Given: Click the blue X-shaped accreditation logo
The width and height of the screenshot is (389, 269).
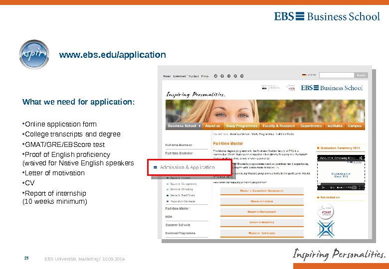Looking at the screenshot, I should pyautogui.click(x=326, y=229).
